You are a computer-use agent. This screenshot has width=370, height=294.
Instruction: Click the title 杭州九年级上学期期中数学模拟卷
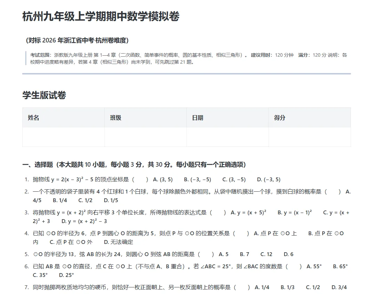101,17
